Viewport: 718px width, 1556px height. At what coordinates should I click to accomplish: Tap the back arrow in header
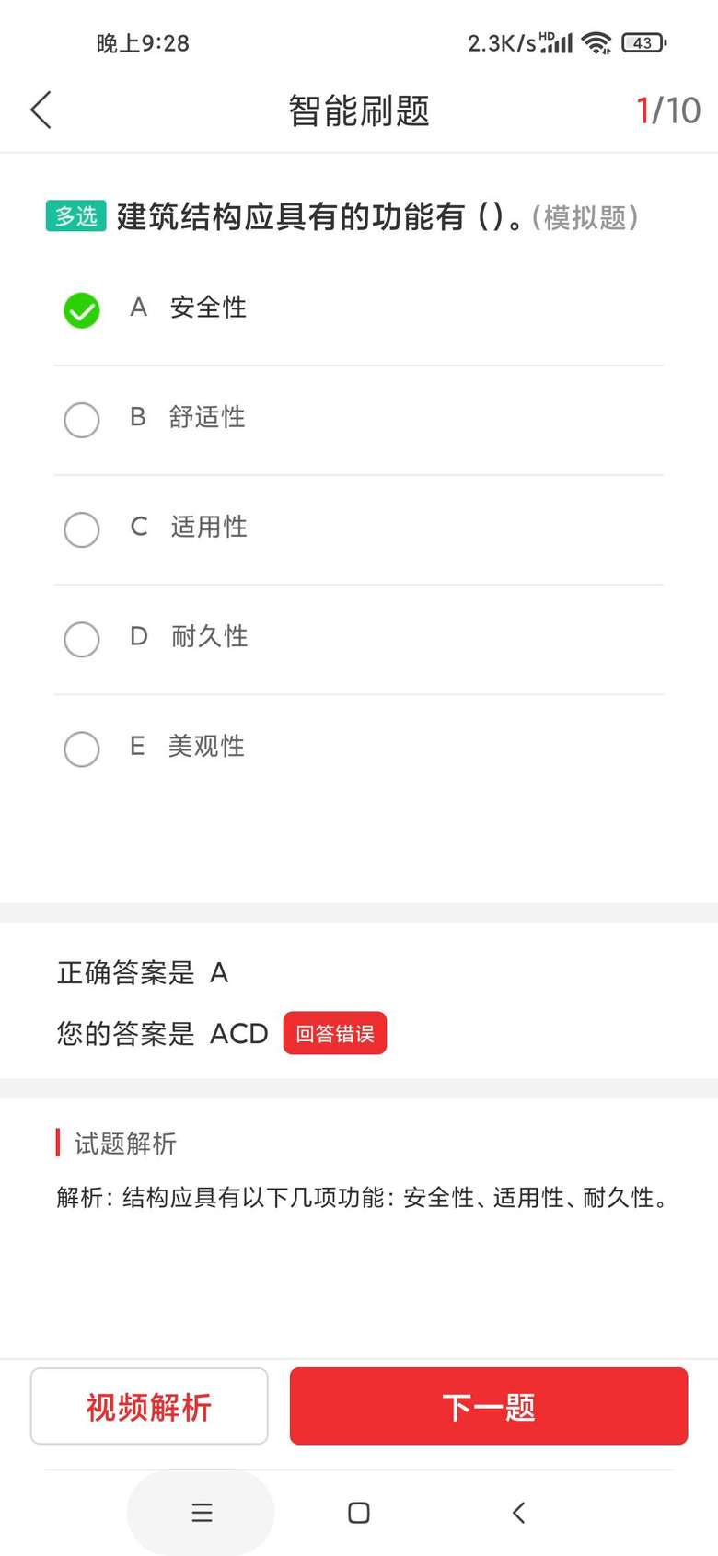pyautogui.click(x=41, y=110)
